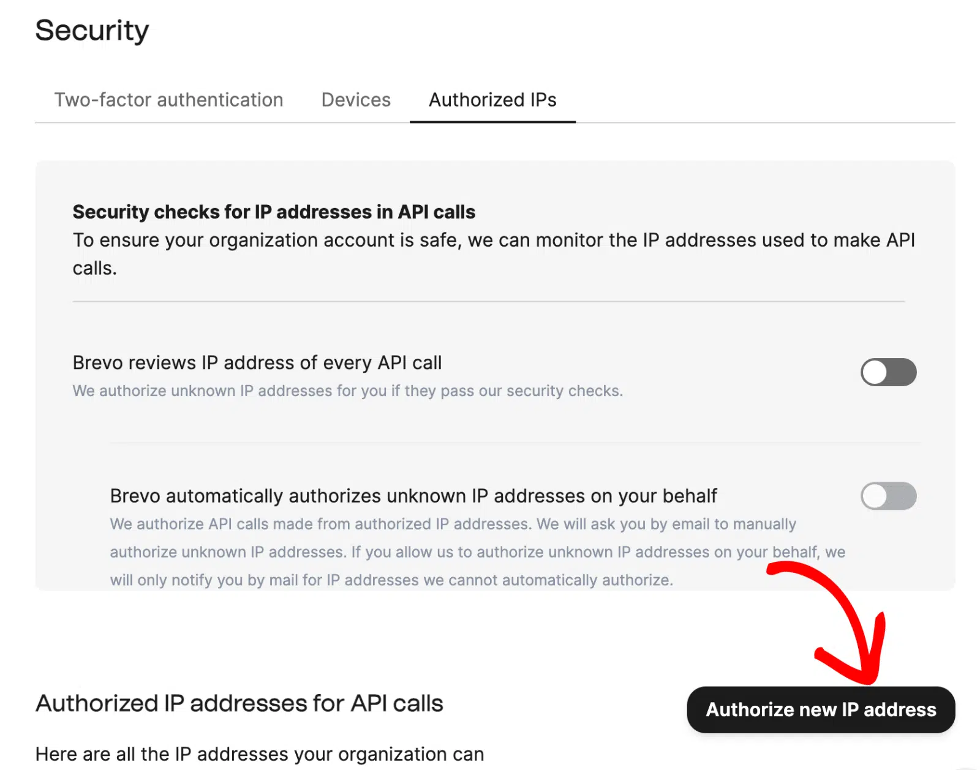Screen dimensions: 980x770
Task: Click the 'Security checks for IP addresses' heading
Action: pos(274,212)
